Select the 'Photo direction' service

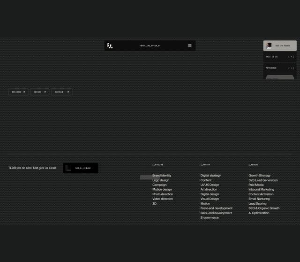(x=163, y=194)
